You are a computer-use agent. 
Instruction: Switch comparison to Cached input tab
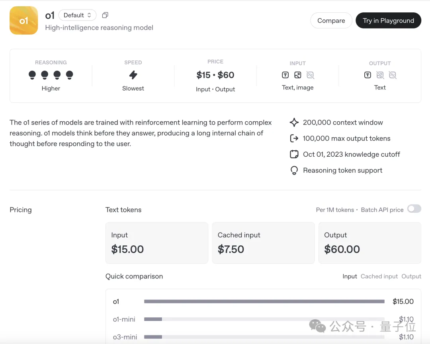(x=379, y=276)
